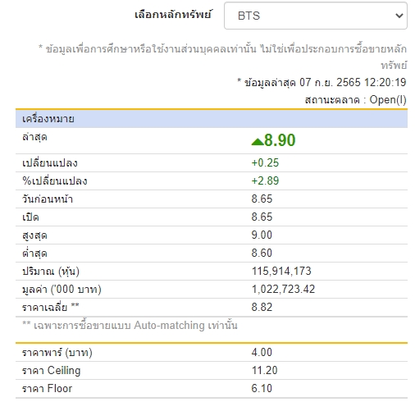Click the Auto-matching footnote text
415x402 pixels.
(x=130, y=326)
